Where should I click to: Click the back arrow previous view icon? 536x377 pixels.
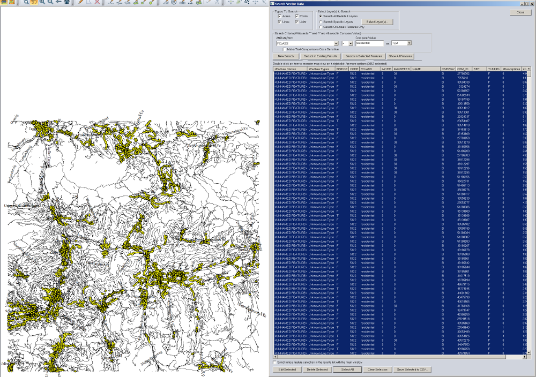click(58, 2)
